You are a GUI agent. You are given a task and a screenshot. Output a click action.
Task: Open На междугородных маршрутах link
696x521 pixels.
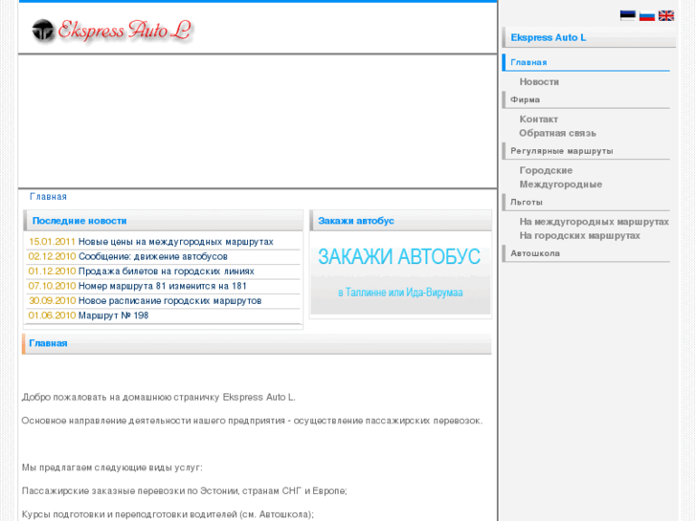[x=594, y=222]
